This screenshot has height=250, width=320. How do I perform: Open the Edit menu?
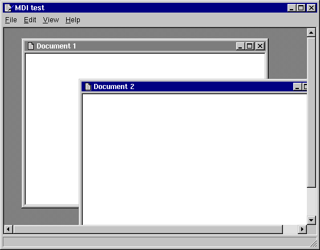(30, 20)
